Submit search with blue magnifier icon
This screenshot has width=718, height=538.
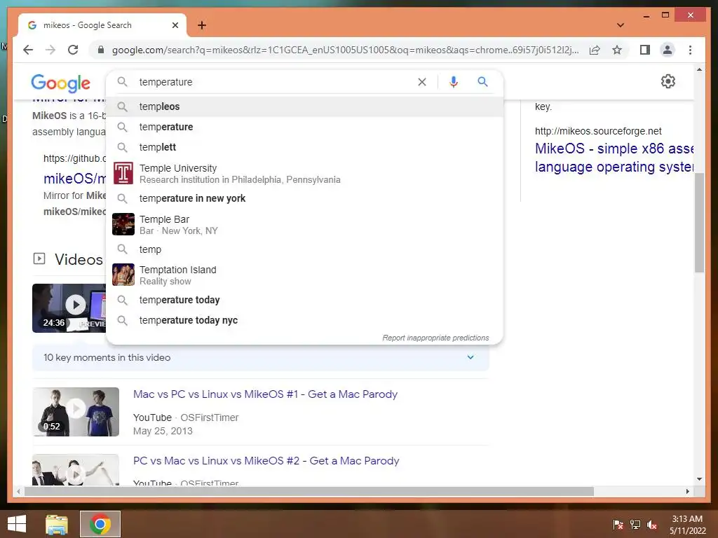[x=482, y=82]
